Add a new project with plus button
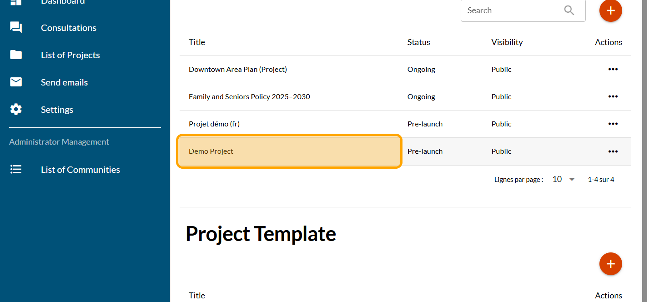Screen dimensions: 649x302 click(x=610, y=10)
